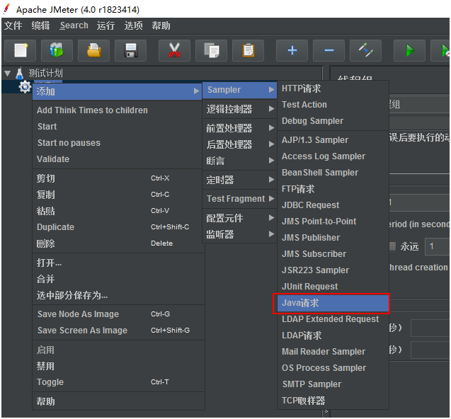Screen dimensions: 451x419
Task: Open the Templates toolbar icon
Action: (x=57, y=51)
